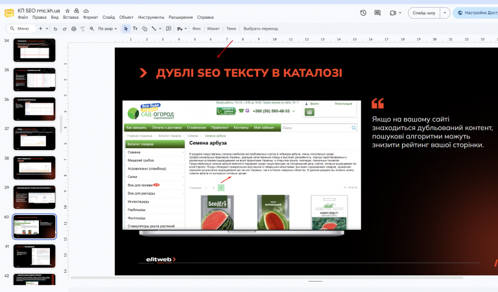The width and height of the screenshot is (498, 292).
Task: Select the line tool
Action: [154, 28]
